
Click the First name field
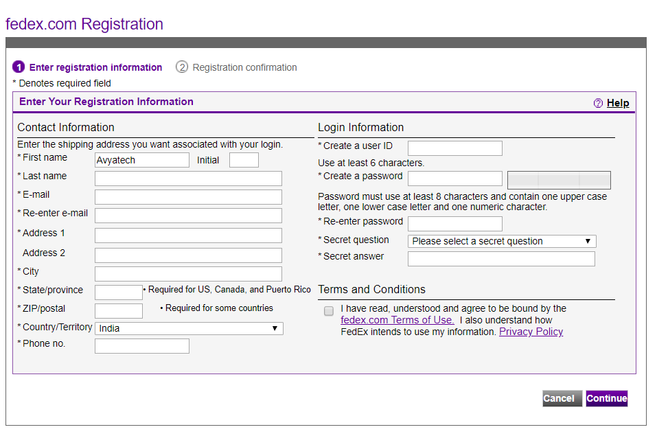142,160
